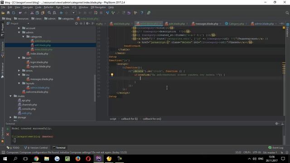Click the CRLF line separator widget
Image resolution: width=290 pixels, height=163 pixels.
tap(247, 153)
